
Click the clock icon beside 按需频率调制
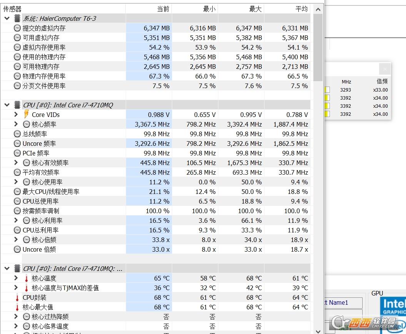click(x=17, y=210)
